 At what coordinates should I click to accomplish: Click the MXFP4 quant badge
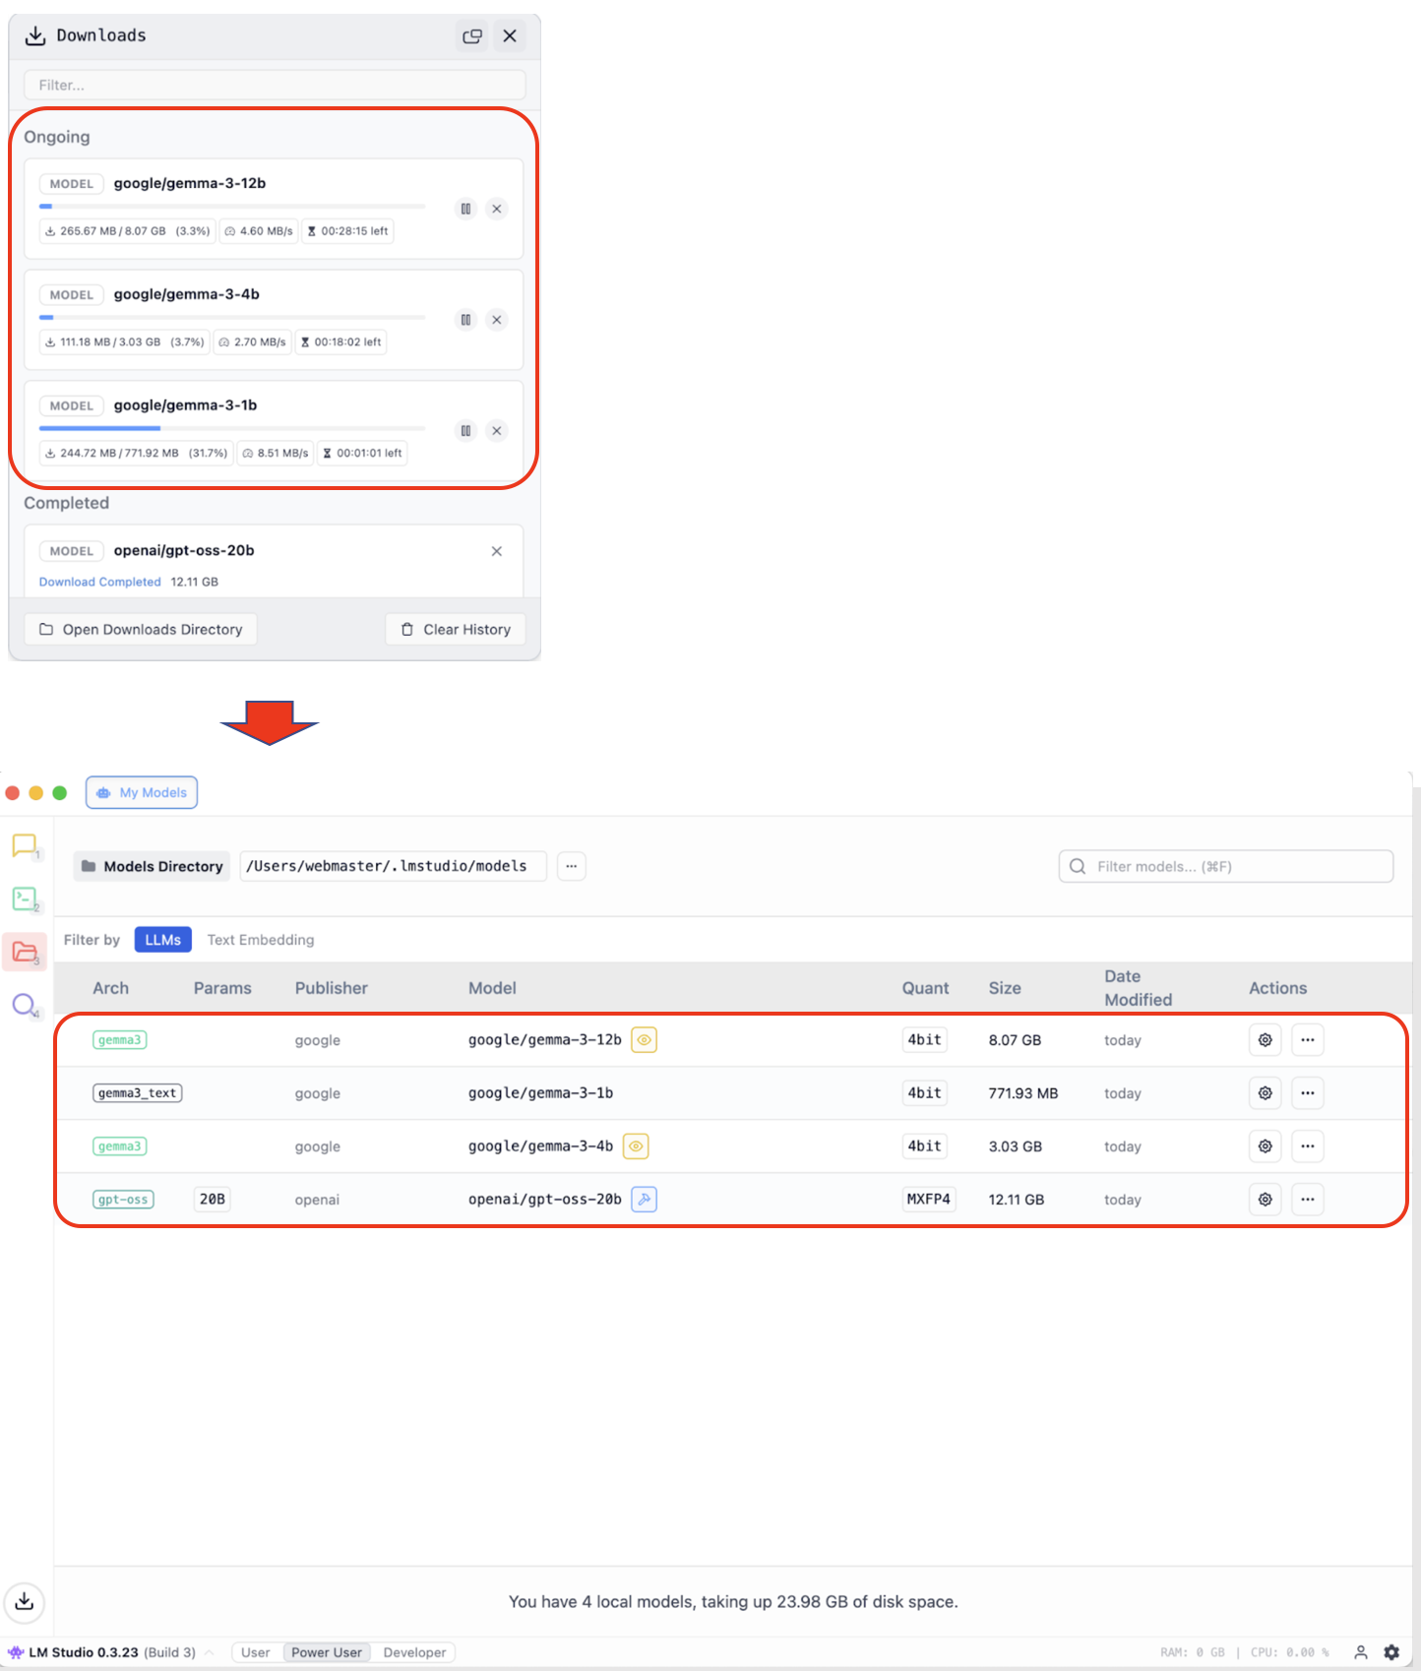tap(929, 1200)
